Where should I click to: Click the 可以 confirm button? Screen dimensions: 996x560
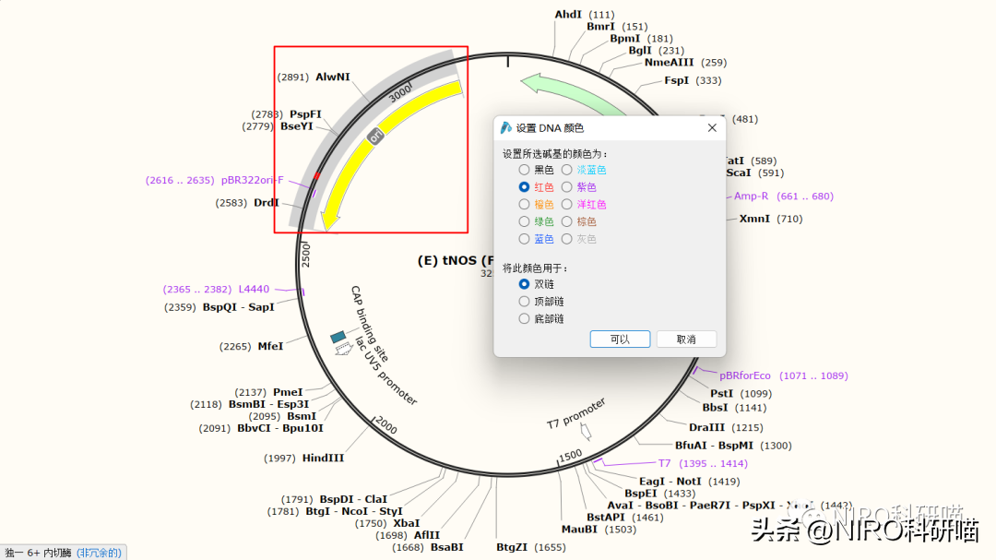point(620,340)
